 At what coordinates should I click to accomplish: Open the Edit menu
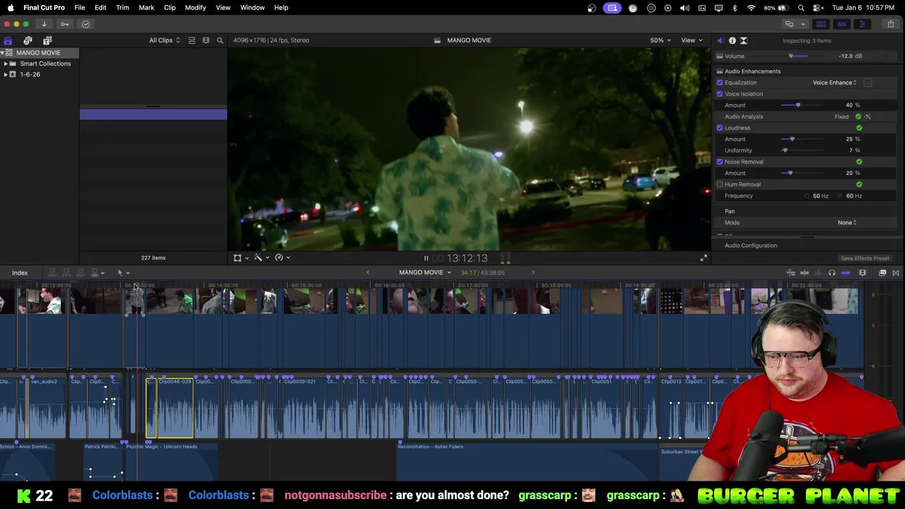pyautogui.click(x=100, y=8)
